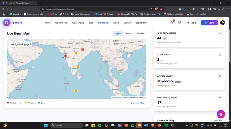Click the Windows Start button
This screenshot has width=231, height=129.
tap(46, 125)
